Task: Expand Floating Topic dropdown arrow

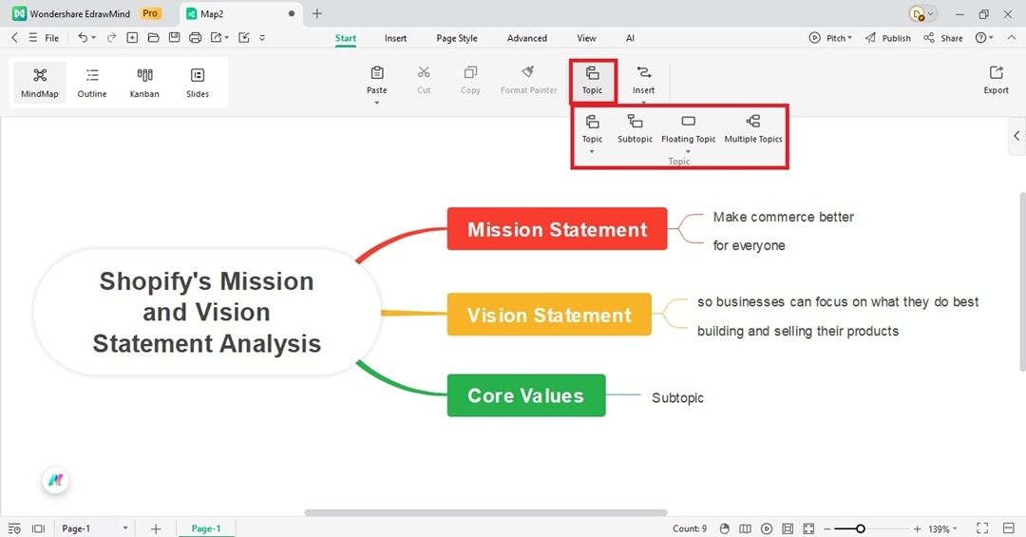Action: point(688,151)
